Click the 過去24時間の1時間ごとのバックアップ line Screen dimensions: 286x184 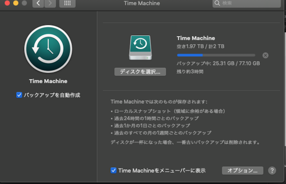(x=155, y=119)
